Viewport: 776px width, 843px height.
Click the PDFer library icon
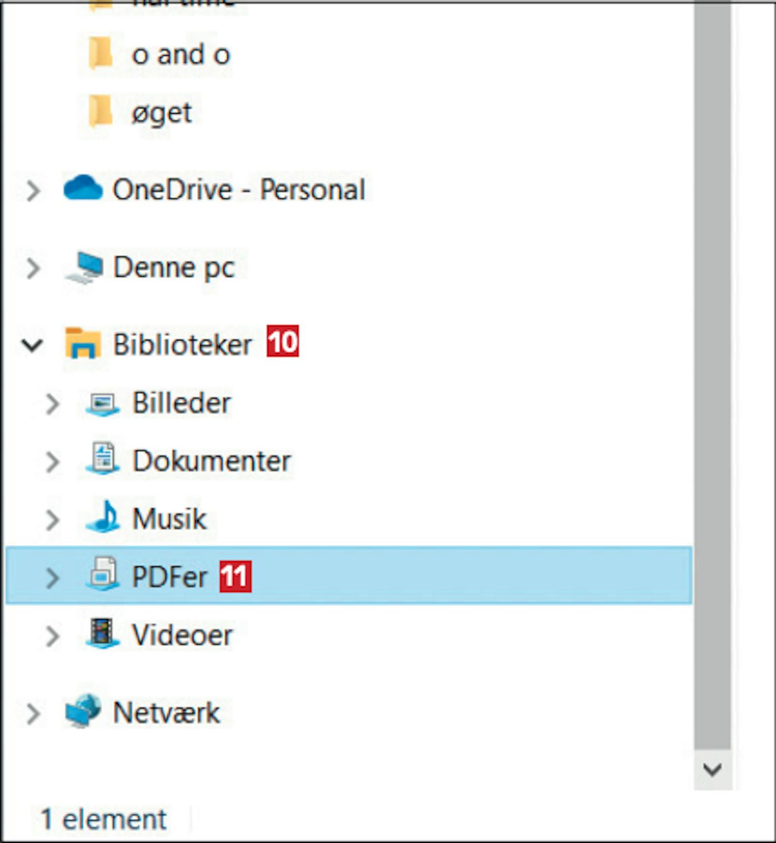click(x=102, y=575)
